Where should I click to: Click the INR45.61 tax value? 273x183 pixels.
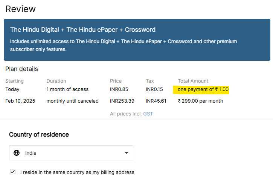click(156, 101)
